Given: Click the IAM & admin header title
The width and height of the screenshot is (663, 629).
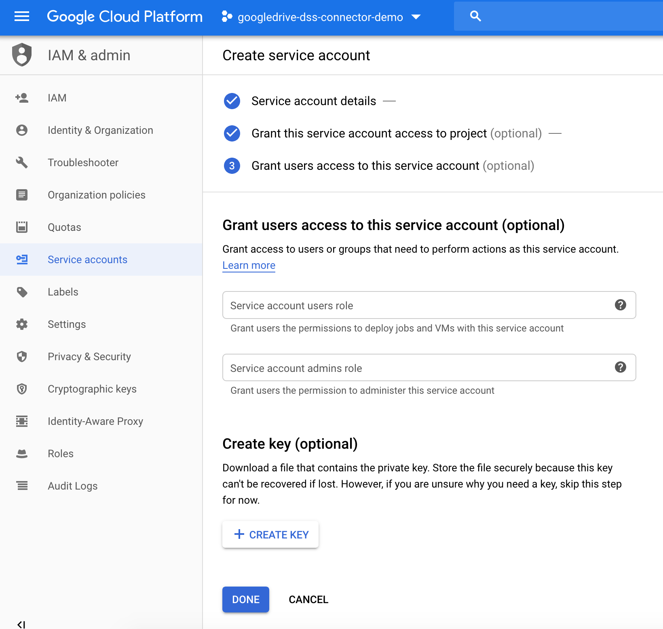Looking at the screenshot, I should 89,55.
